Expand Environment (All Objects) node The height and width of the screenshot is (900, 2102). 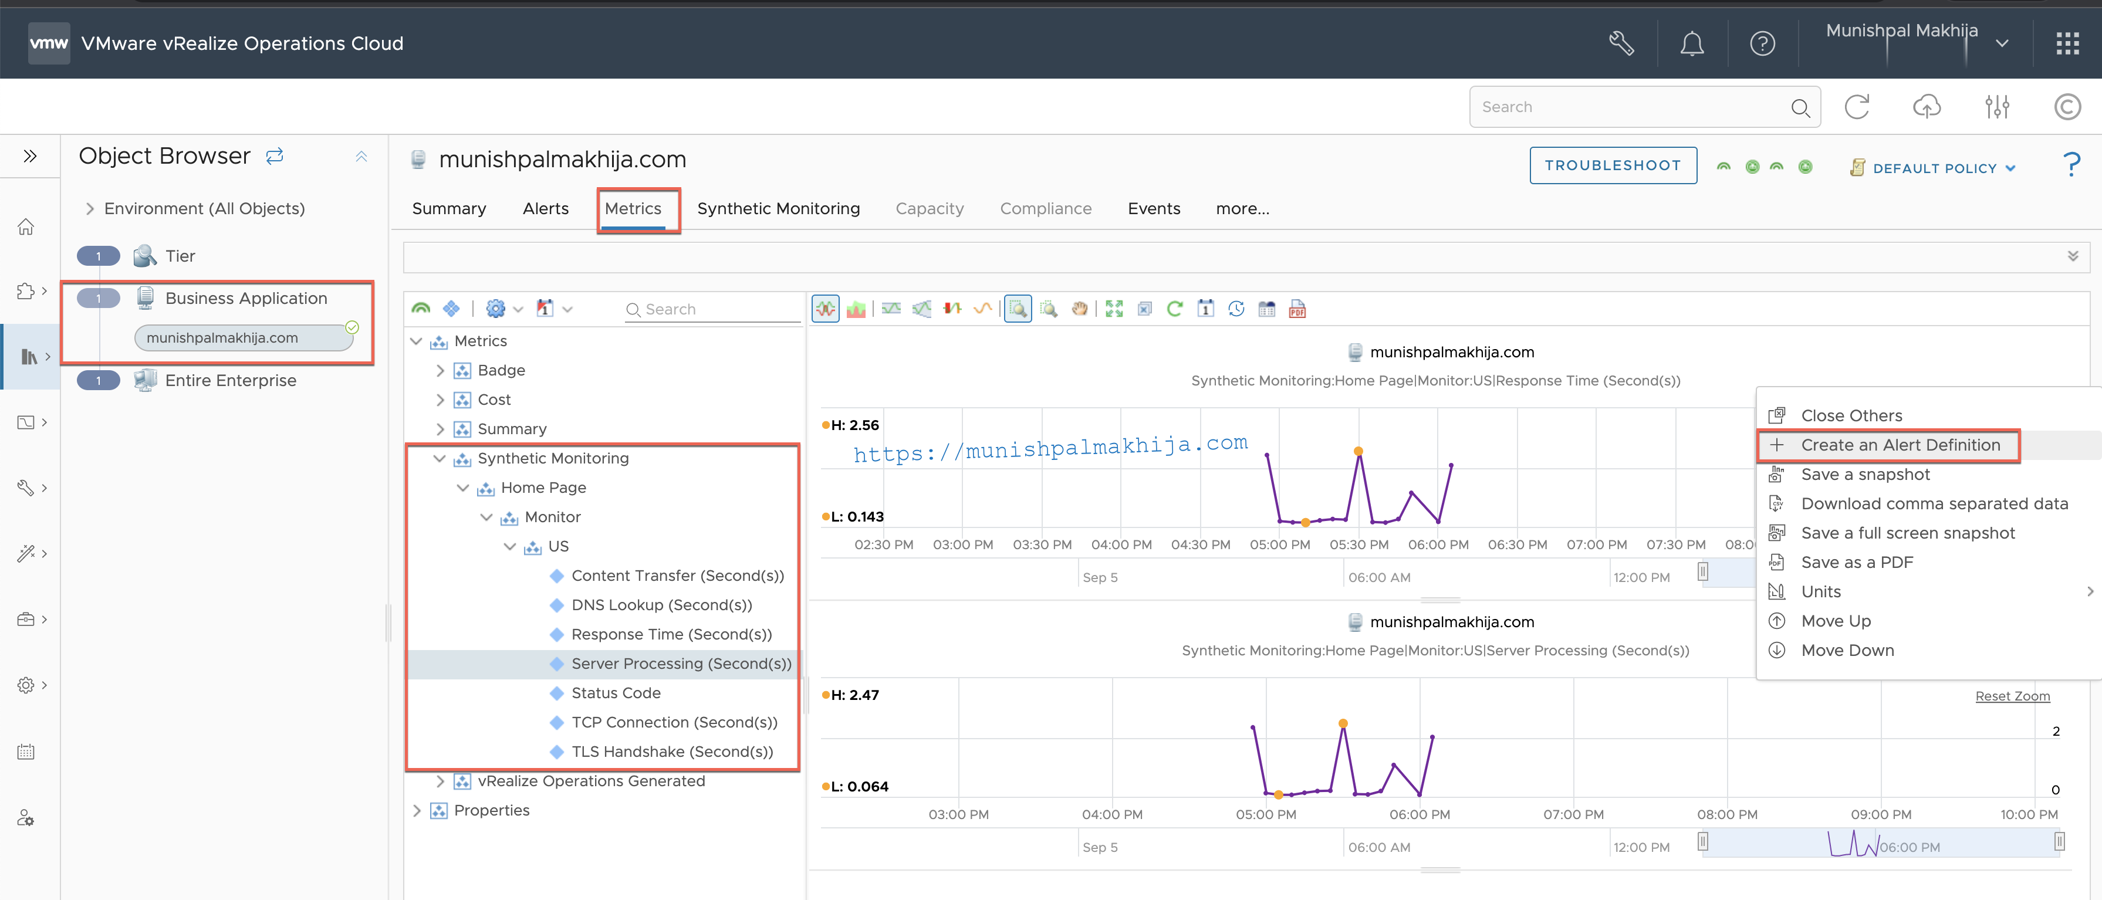pos(90,209)
